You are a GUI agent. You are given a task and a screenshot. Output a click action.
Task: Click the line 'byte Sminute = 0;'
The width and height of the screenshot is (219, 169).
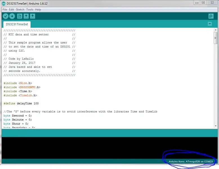click(18, 120)
